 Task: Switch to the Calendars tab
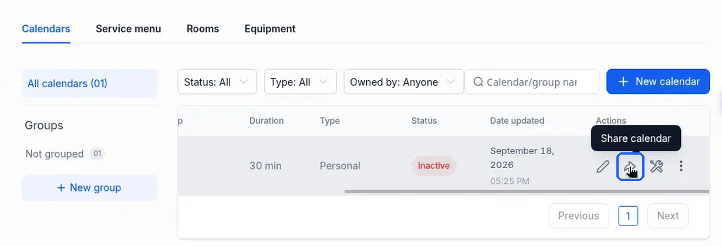click(x=46, y=29)
